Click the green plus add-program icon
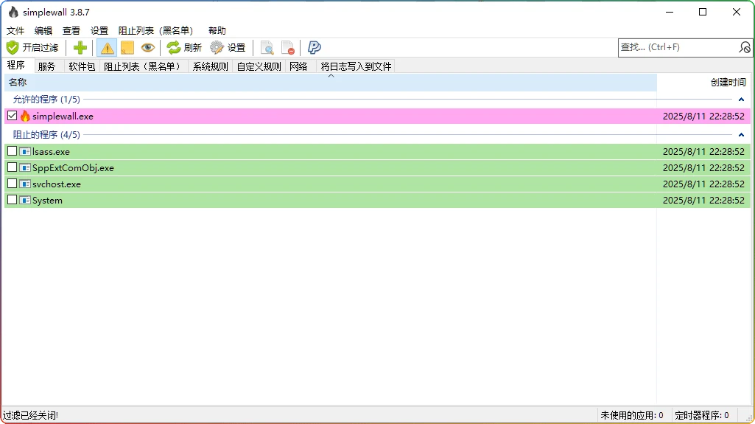Image resolution: width=755 pixels, height=424 pixels. [80, 47]
